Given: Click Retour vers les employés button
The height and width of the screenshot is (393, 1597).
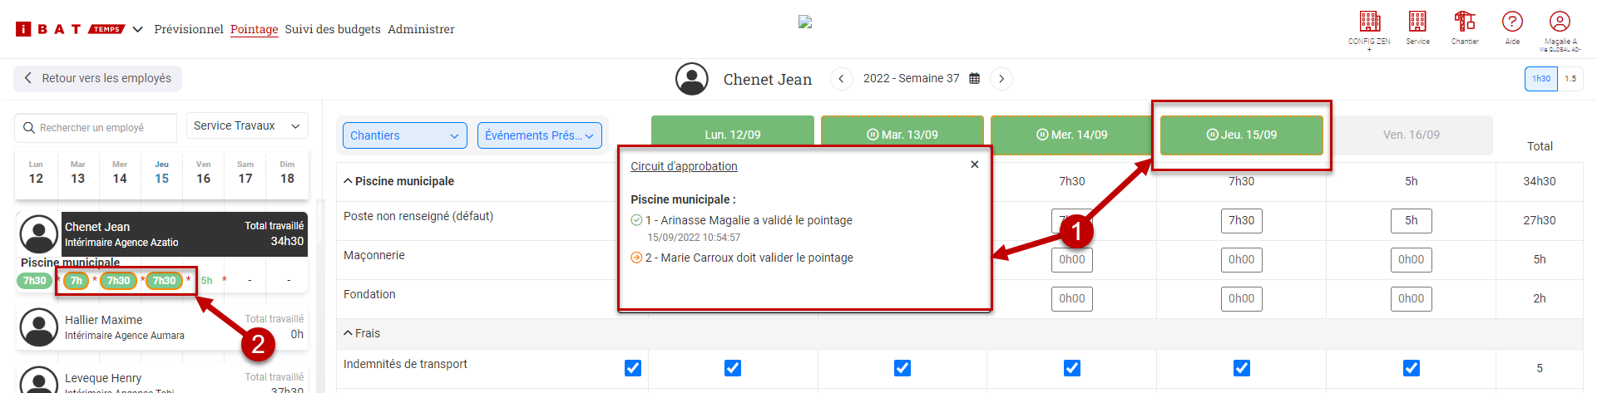Looking at the screenshot, I should 97,78.
